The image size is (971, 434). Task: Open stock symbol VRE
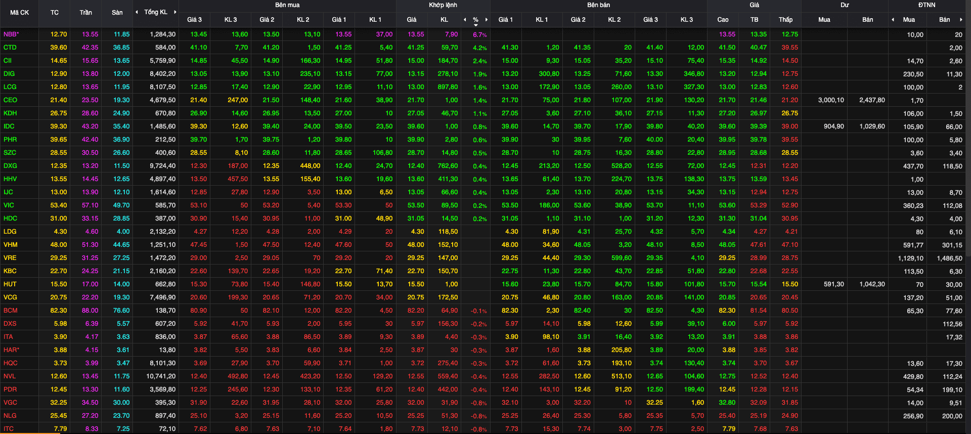[x=10, y=258]
